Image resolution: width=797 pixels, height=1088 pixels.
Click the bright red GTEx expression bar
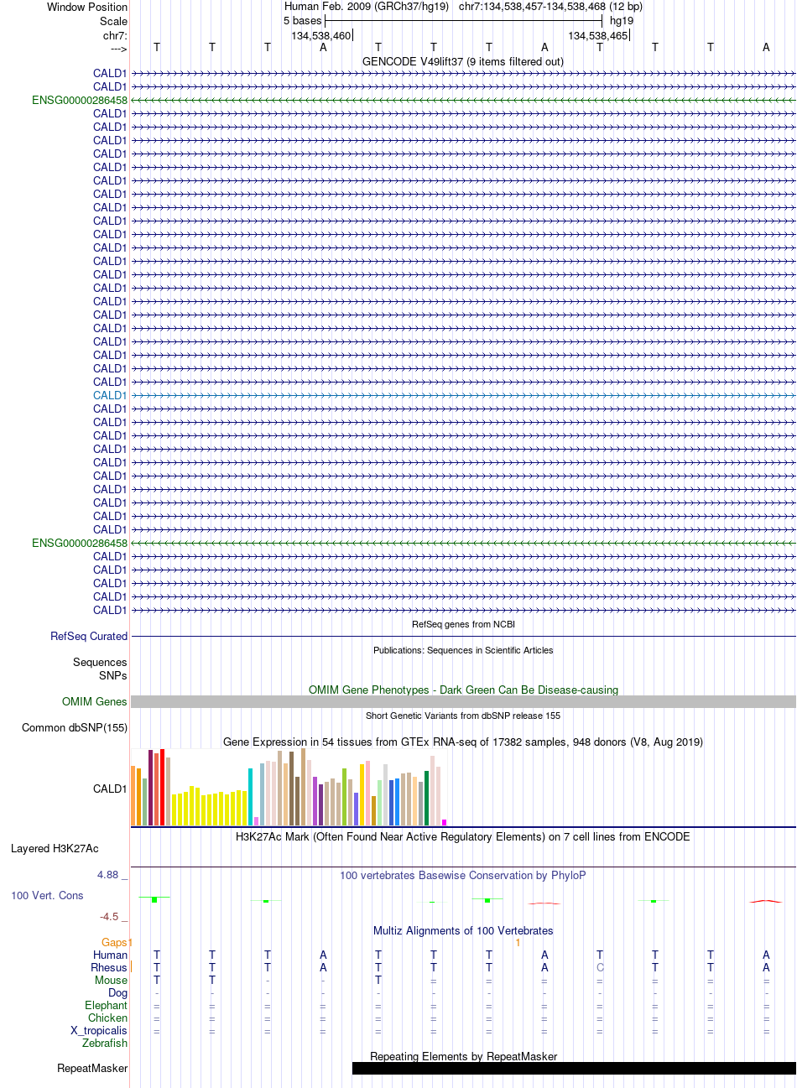point(162,787)
